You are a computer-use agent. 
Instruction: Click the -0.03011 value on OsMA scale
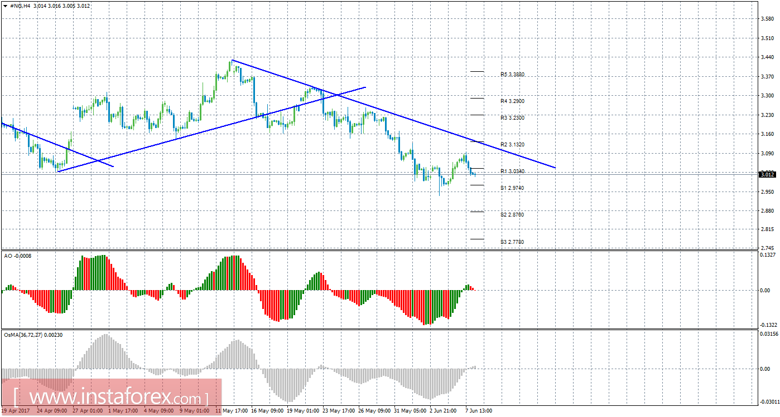(x=768, y=402)
